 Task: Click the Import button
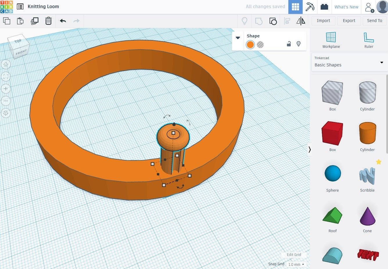[323, 21]
